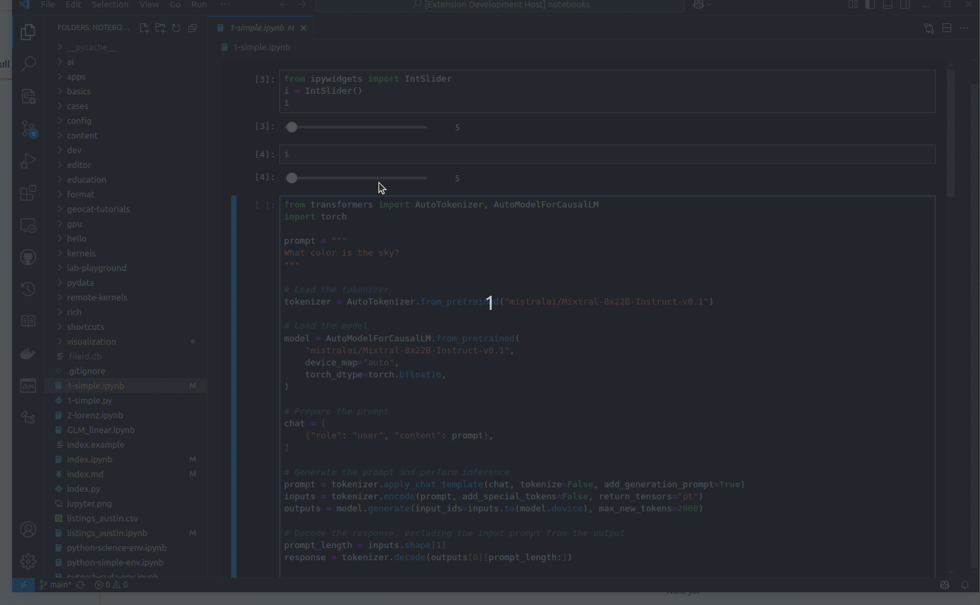
Task: Click the main* branch in status bar
Action: 55,585
